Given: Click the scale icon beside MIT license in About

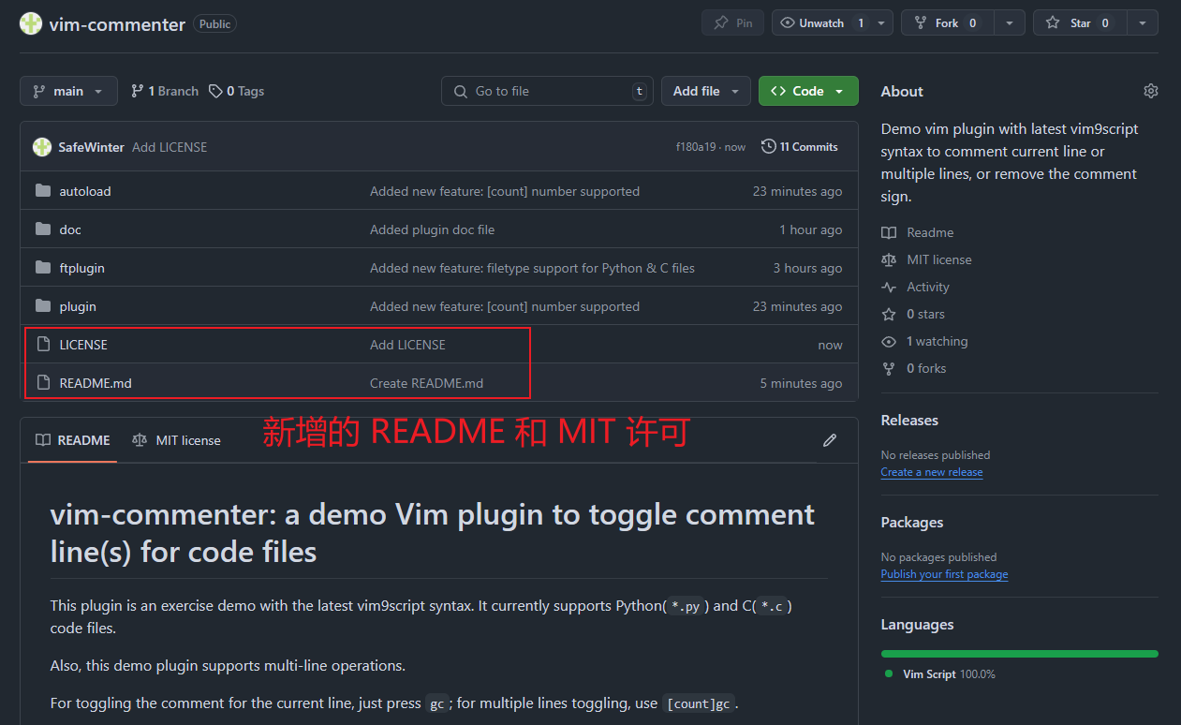Looking at the screenshot, I should 889,259.
